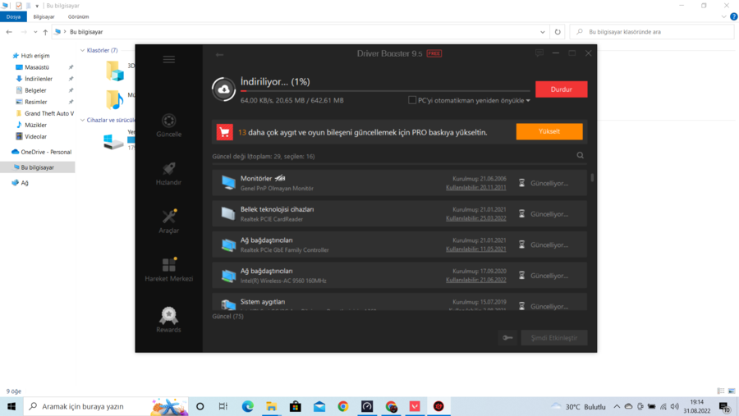Open the Rewards medal section
Image resolution: width=739 pixels, height=416 pixels.
168,319
